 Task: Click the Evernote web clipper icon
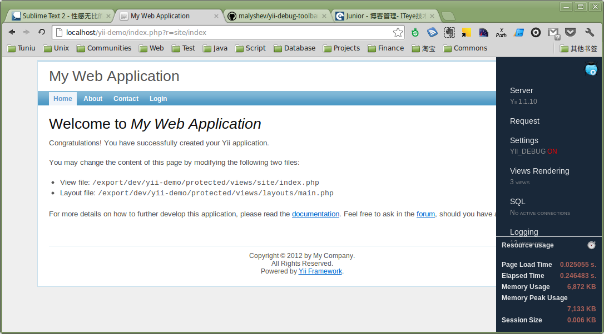(449, 33)
